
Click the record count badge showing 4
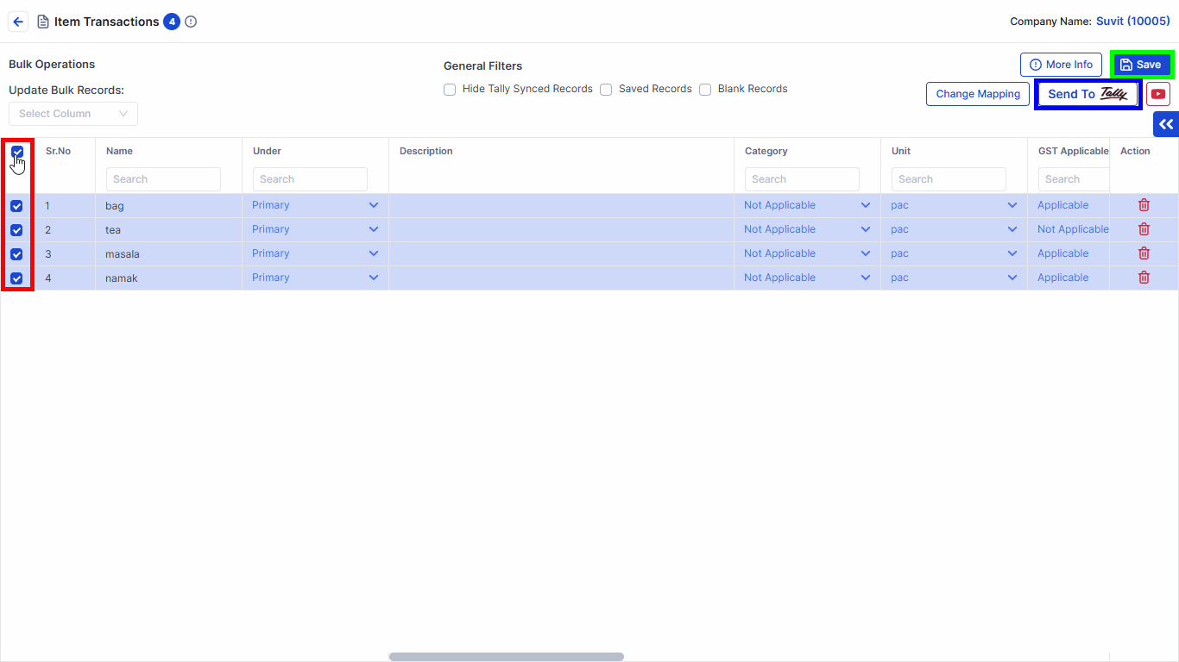point(172,22)
